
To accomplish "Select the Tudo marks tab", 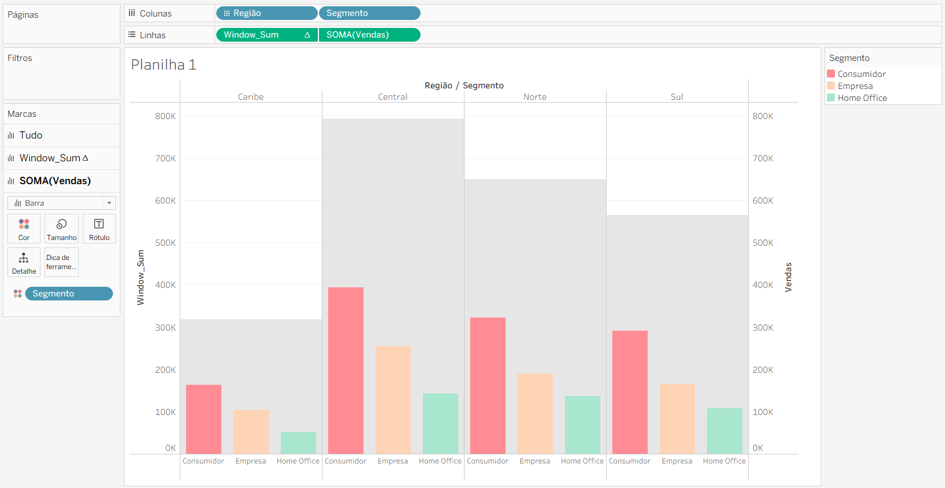I will point(31,135).
